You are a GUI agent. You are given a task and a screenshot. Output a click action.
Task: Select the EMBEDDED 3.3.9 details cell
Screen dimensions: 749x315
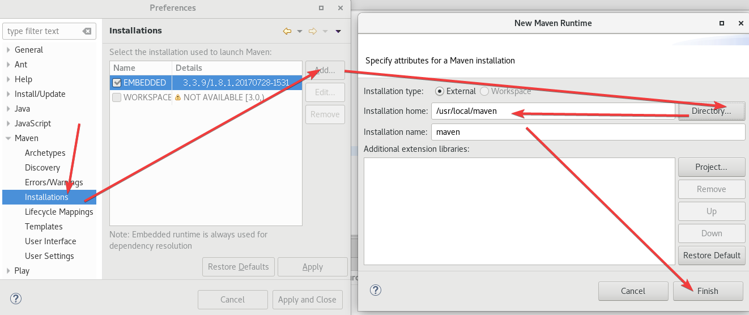point(236,83)
